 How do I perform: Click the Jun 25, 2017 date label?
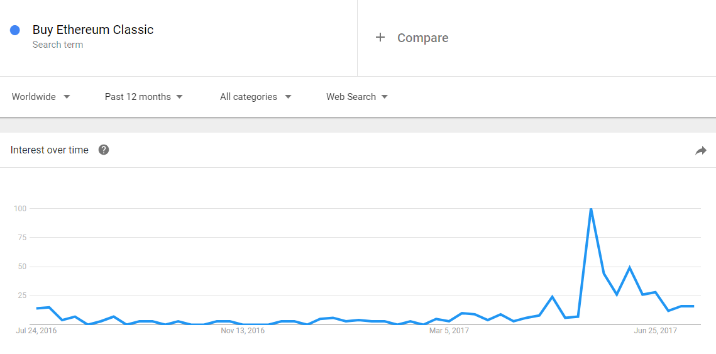coord(656,331)
